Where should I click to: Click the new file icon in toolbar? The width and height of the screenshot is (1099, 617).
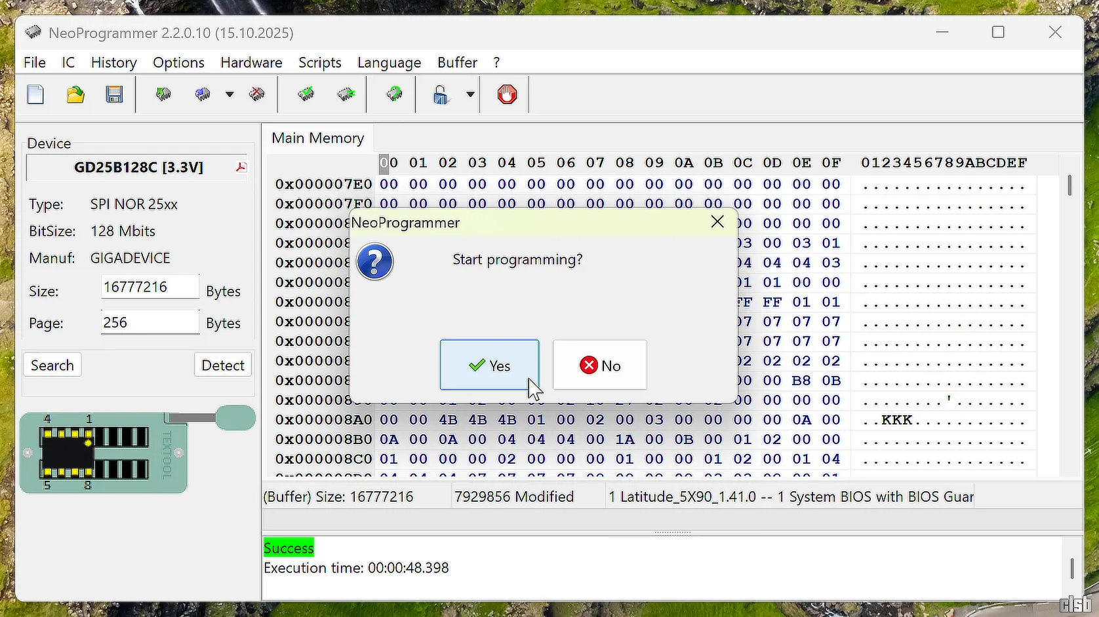[x=35, y=95]
